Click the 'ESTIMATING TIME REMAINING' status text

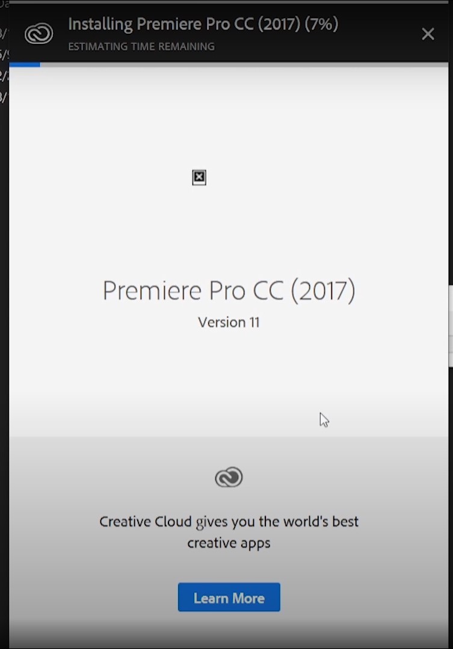[141, 46]
